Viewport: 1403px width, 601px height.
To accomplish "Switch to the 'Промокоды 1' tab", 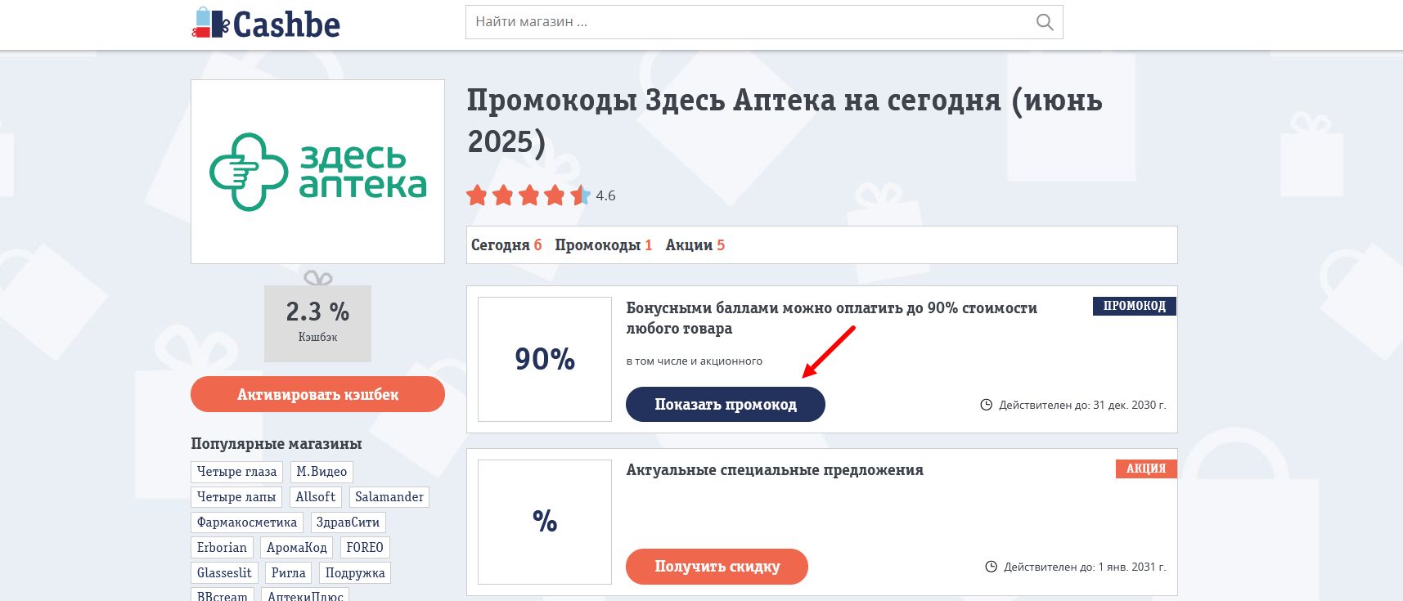I will 604,244.
